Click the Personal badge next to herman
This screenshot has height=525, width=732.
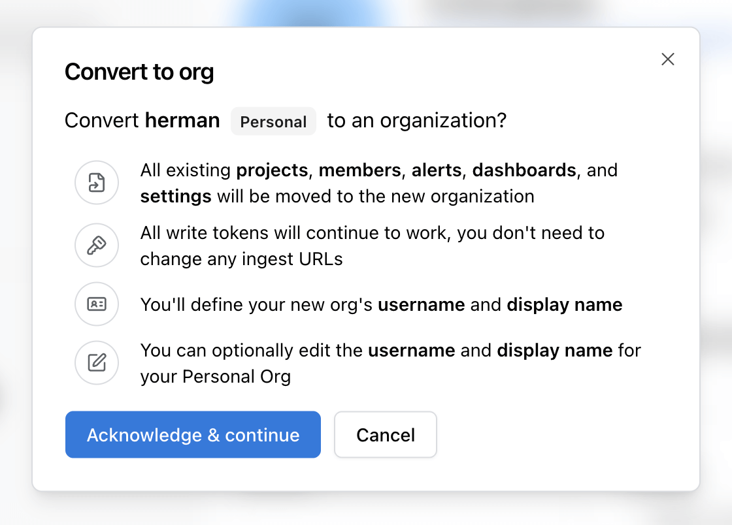tap(273, 121)
